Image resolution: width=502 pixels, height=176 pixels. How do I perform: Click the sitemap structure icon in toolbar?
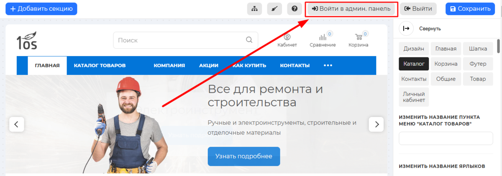tap(254, 9)
